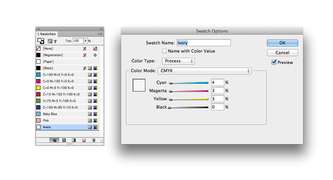
Task: Click the Cancel button
Action: pos(282,52)
